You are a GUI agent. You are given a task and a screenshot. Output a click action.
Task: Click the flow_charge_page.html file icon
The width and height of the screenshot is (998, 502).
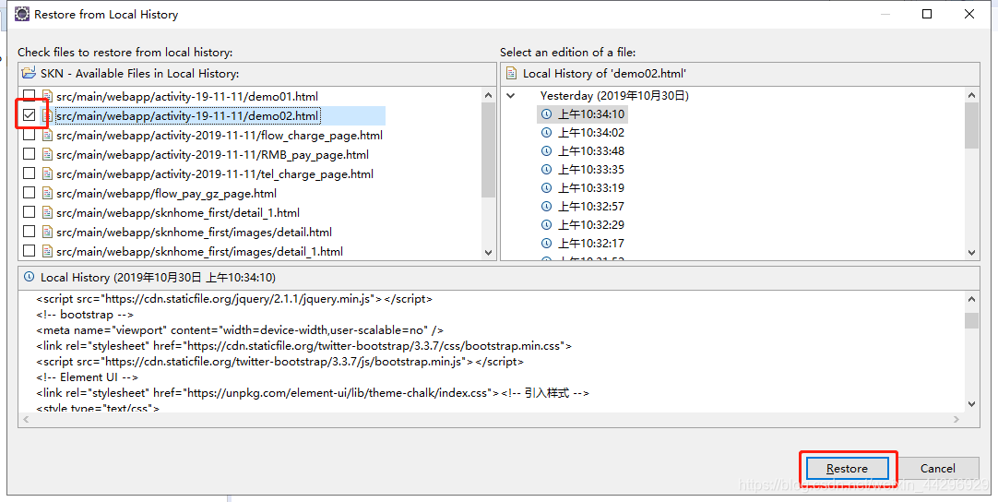click(x=46, y=135)
